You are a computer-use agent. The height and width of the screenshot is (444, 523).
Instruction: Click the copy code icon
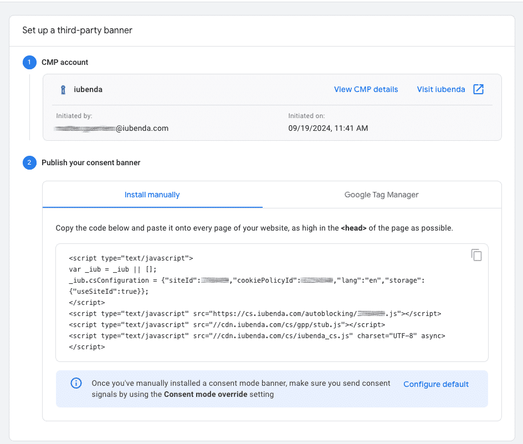point(476,254)
